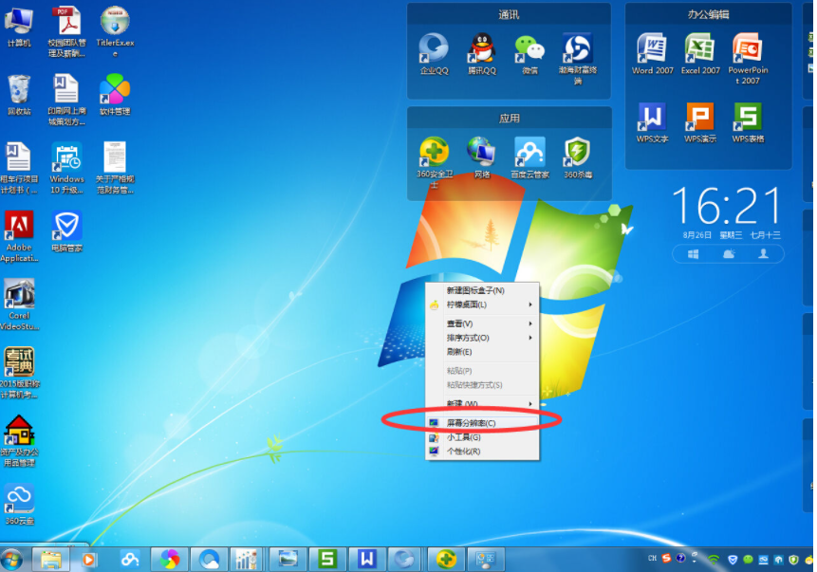Open the Windows Start button
Viewport: 817px width, 572px height.
[12, 560]
